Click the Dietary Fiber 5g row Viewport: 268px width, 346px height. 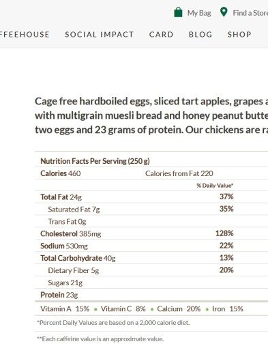151,270
